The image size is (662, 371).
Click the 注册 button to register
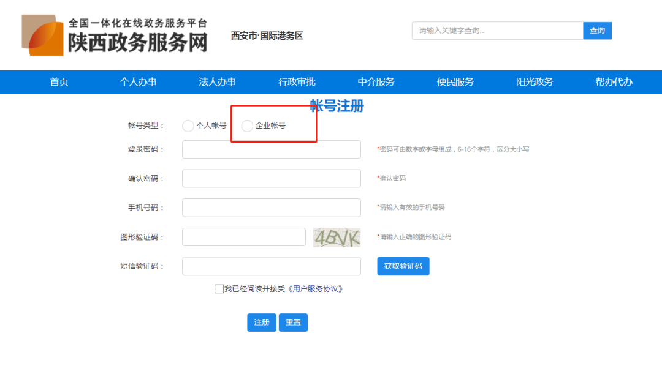click(x=262, y=322)
